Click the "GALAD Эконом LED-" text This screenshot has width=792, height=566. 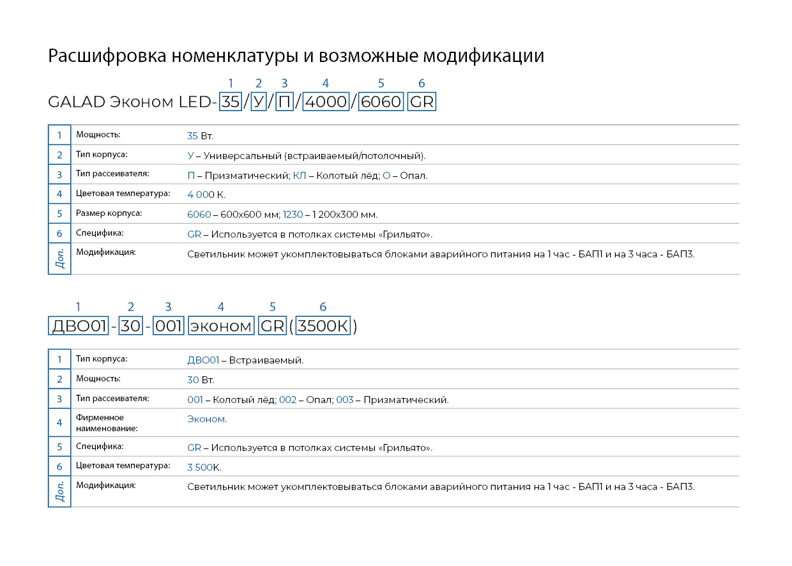tap(132, 102)
